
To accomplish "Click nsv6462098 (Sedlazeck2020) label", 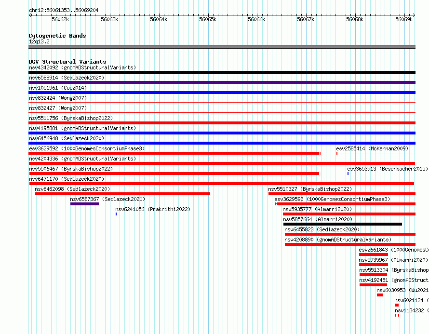I will click(72, 189).
